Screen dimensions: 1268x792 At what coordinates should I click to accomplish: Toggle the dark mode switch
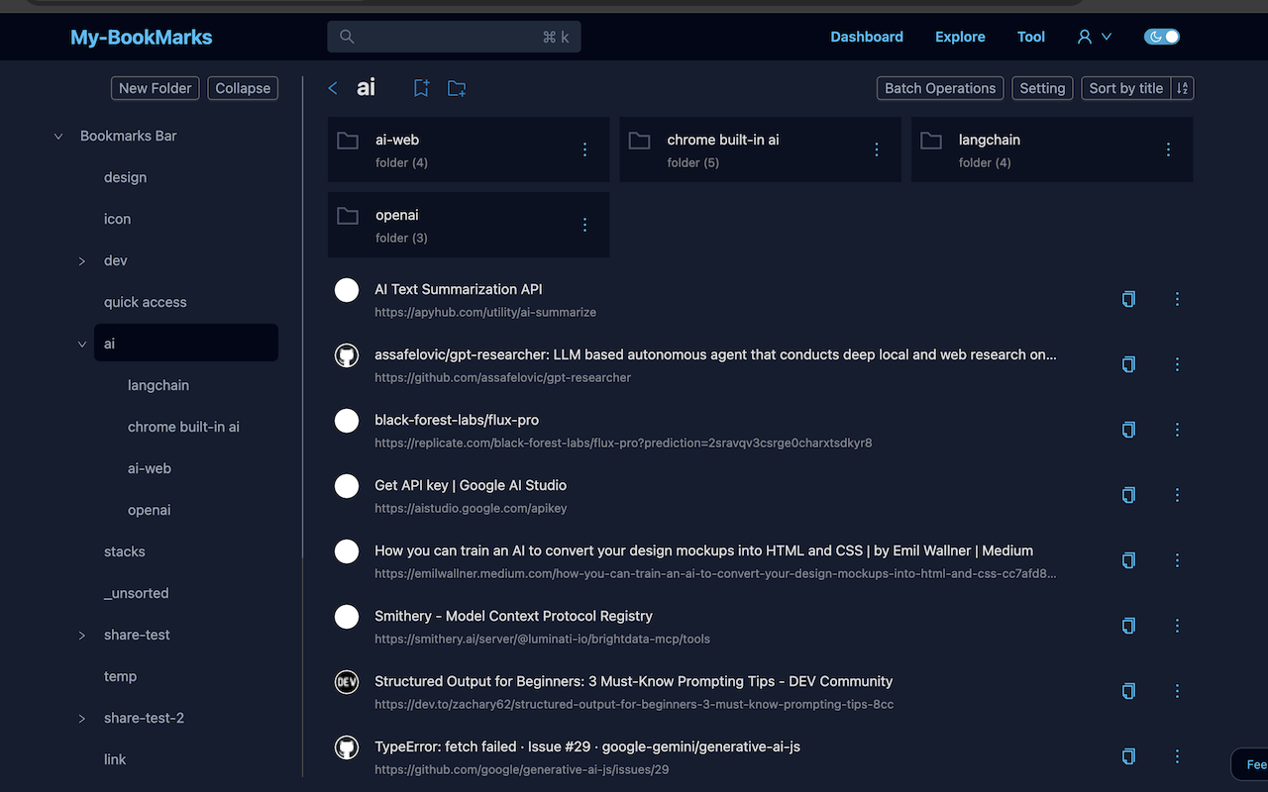[1162, 37]
